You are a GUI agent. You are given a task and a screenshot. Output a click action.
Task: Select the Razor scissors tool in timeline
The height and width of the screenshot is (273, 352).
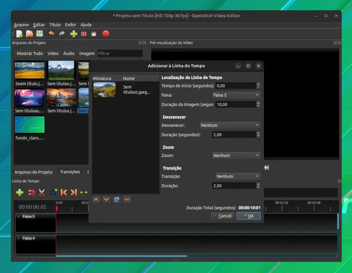click(42, 193)
